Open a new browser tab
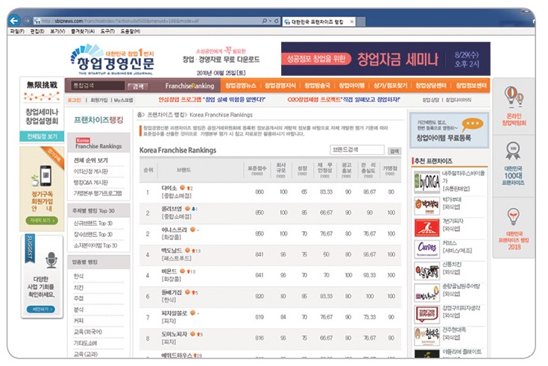548x366 pixels. point(361,22)
